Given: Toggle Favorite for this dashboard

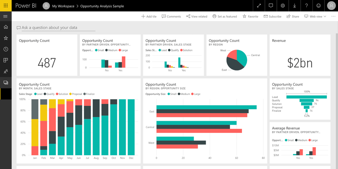Looking at the screenshot, I should click(250, 16).
